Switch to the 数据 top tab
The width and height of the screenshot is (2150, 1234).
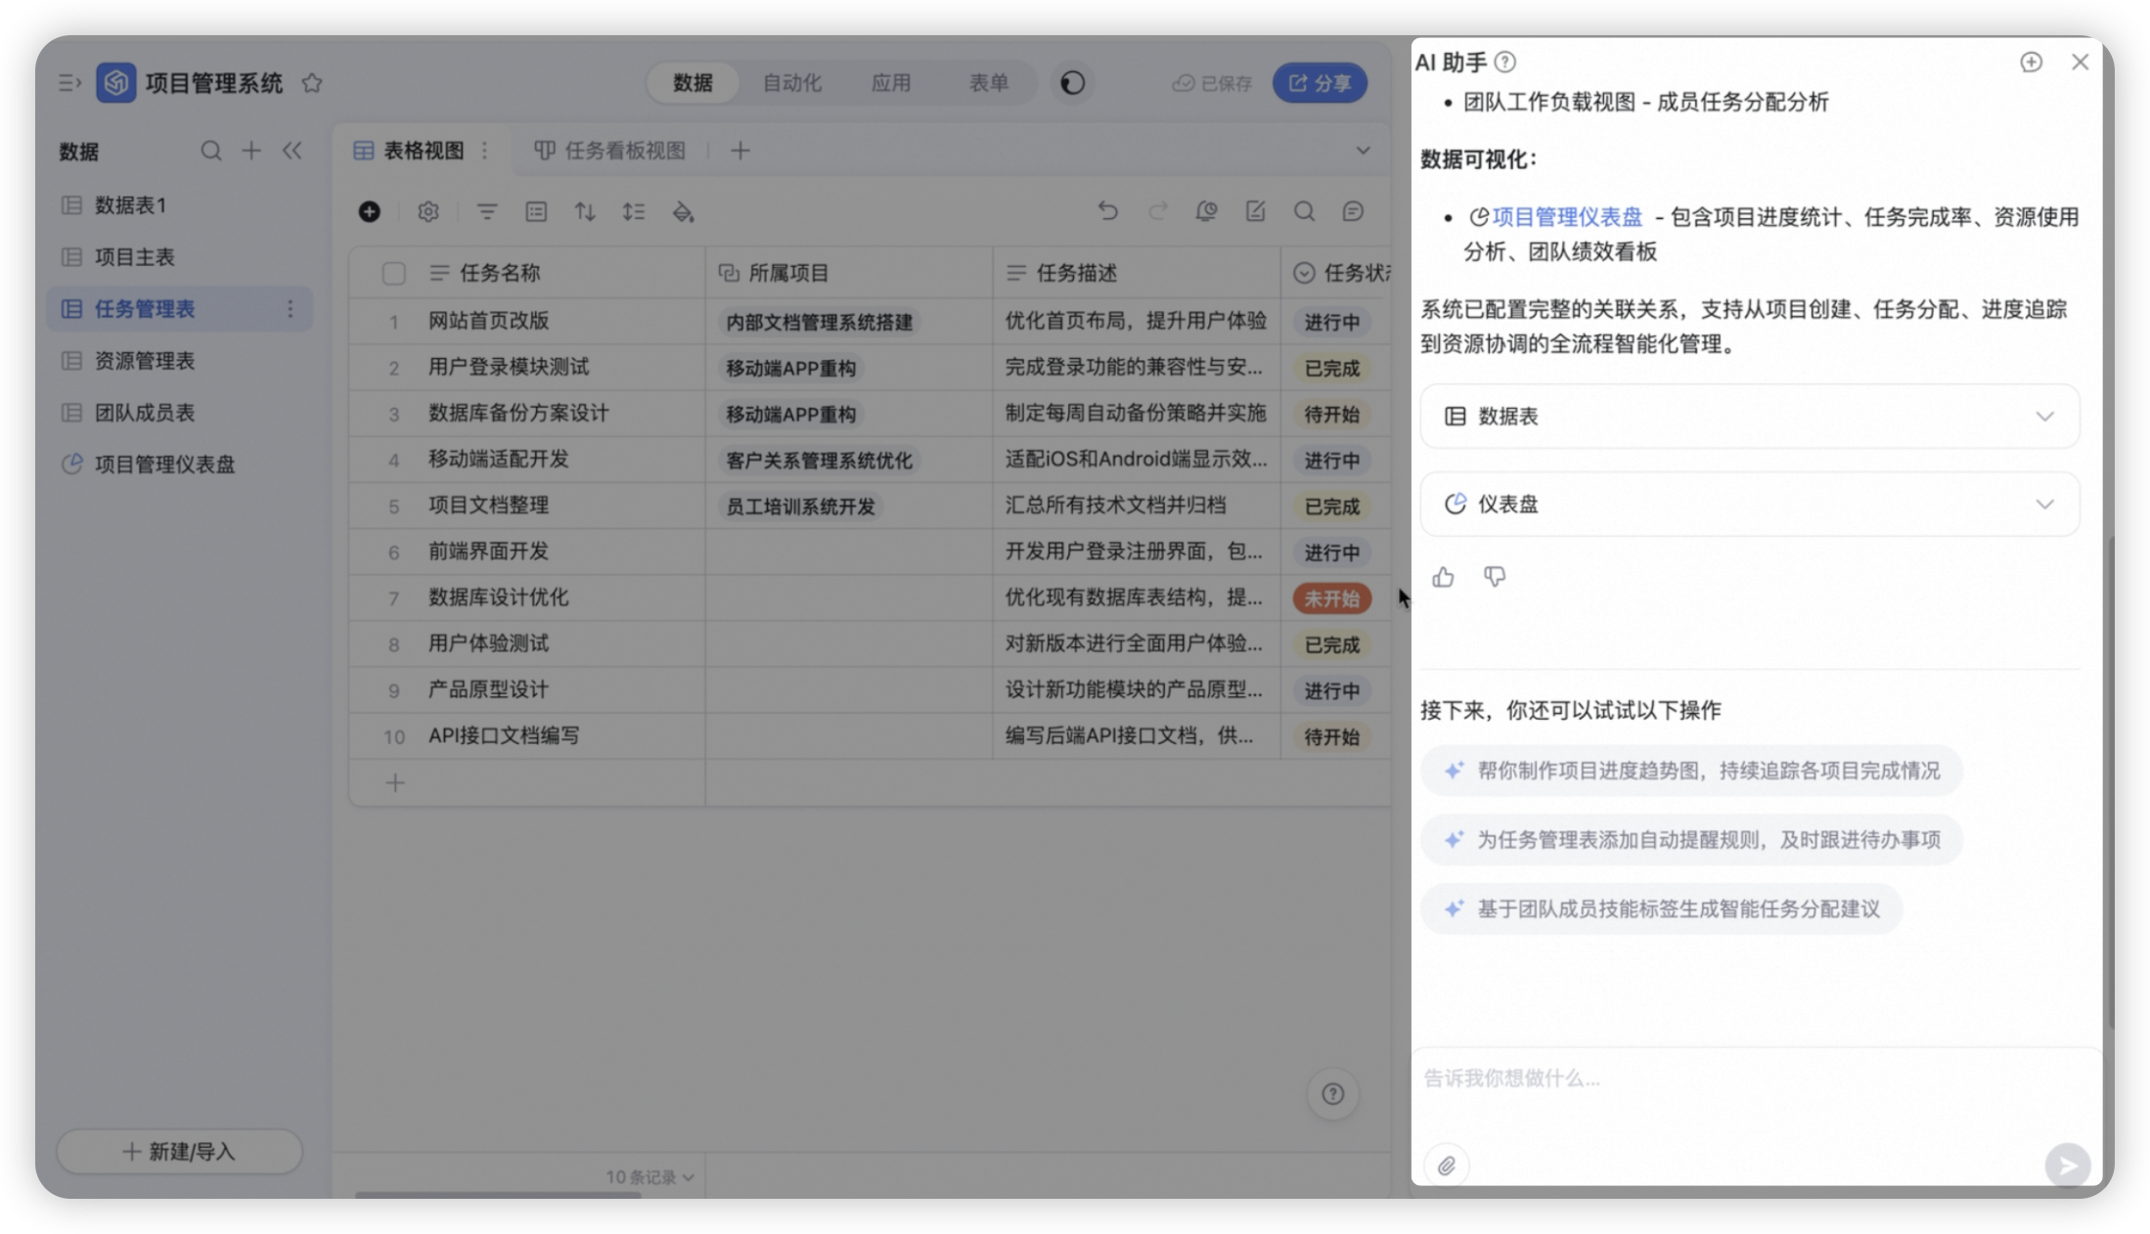(x=693, y=83)
